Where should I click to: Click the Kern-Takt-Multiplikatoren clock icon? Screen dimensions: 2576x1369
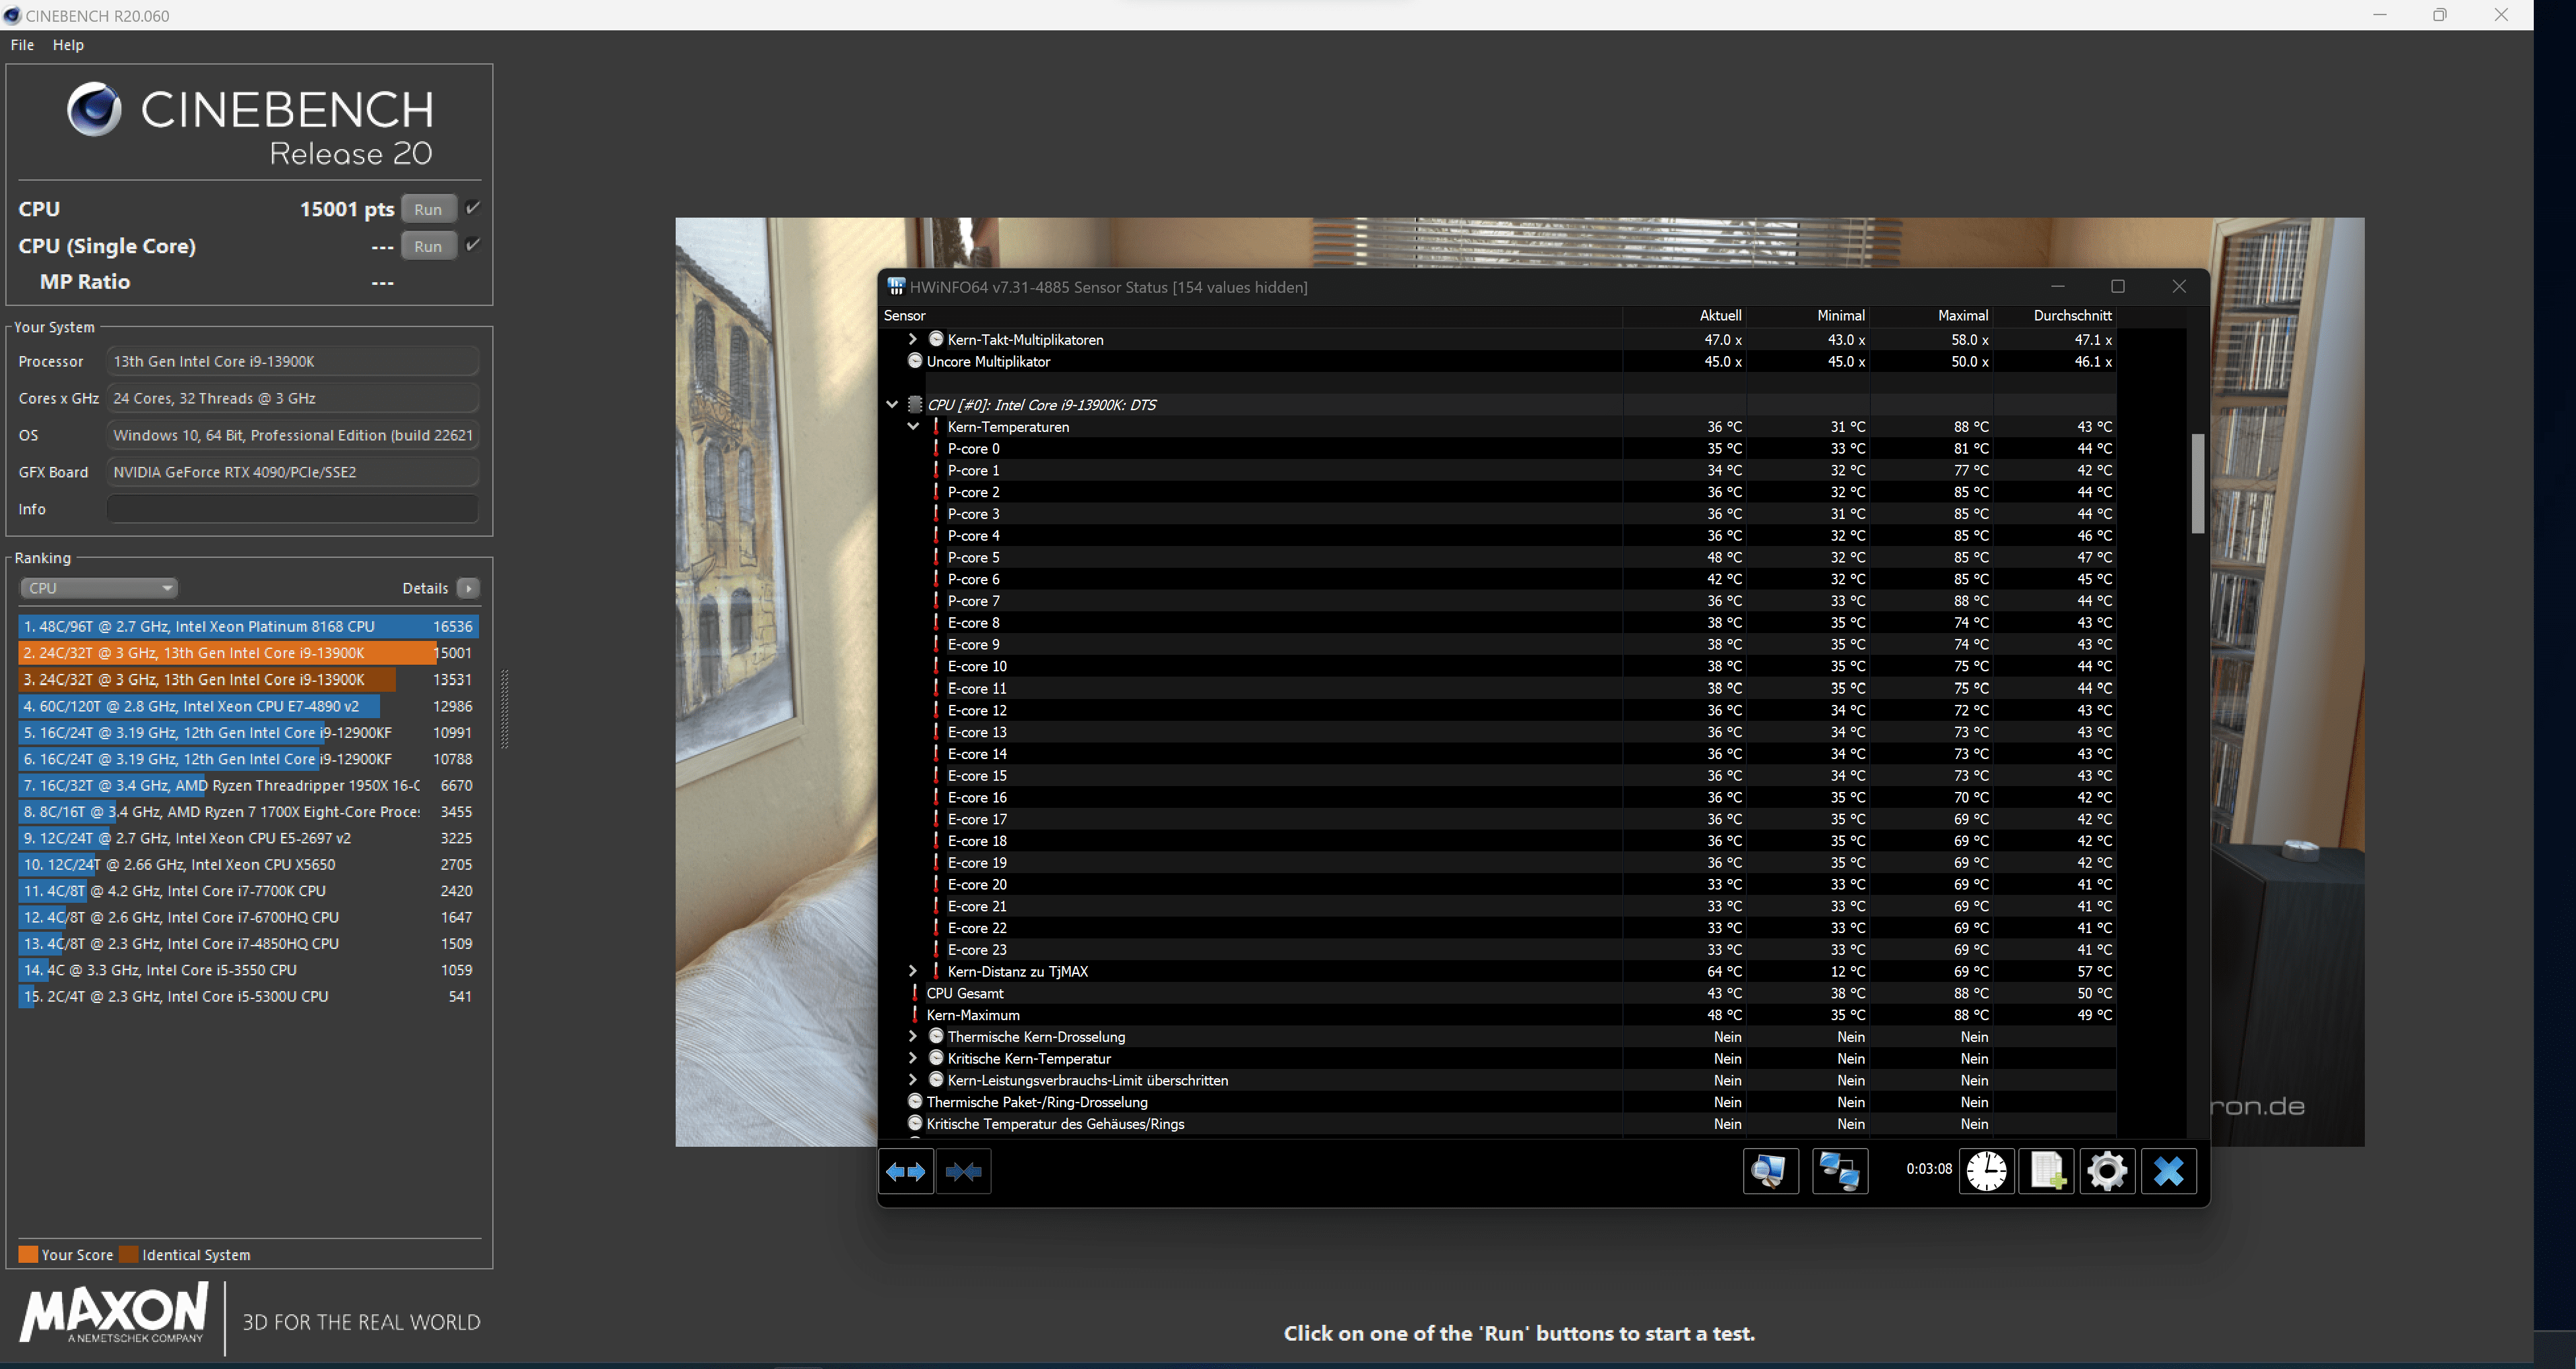pyautogui.click(x=936, y=339)
